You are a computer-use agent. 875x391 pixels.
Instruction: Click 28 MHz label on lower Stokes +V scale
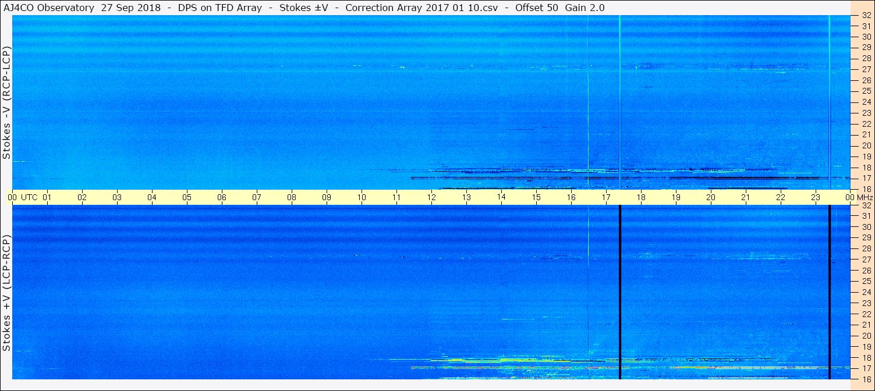click(866, 249)
